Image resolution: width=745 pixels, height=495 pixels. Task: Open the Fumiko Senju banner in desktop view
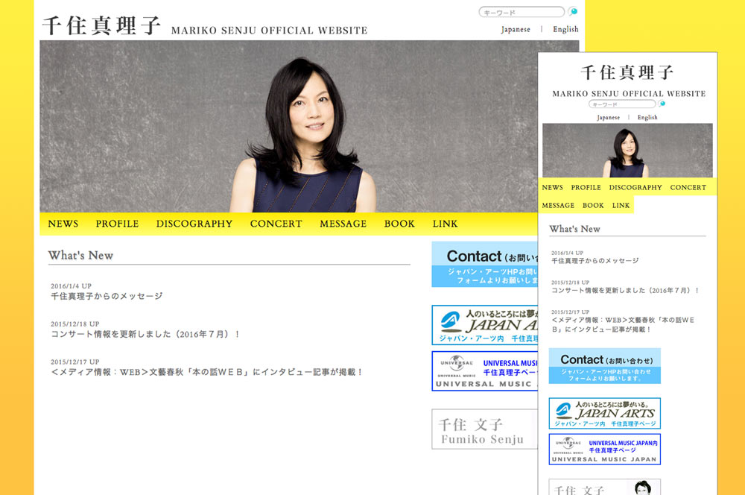pyautogui.click(x=484, y=429)
